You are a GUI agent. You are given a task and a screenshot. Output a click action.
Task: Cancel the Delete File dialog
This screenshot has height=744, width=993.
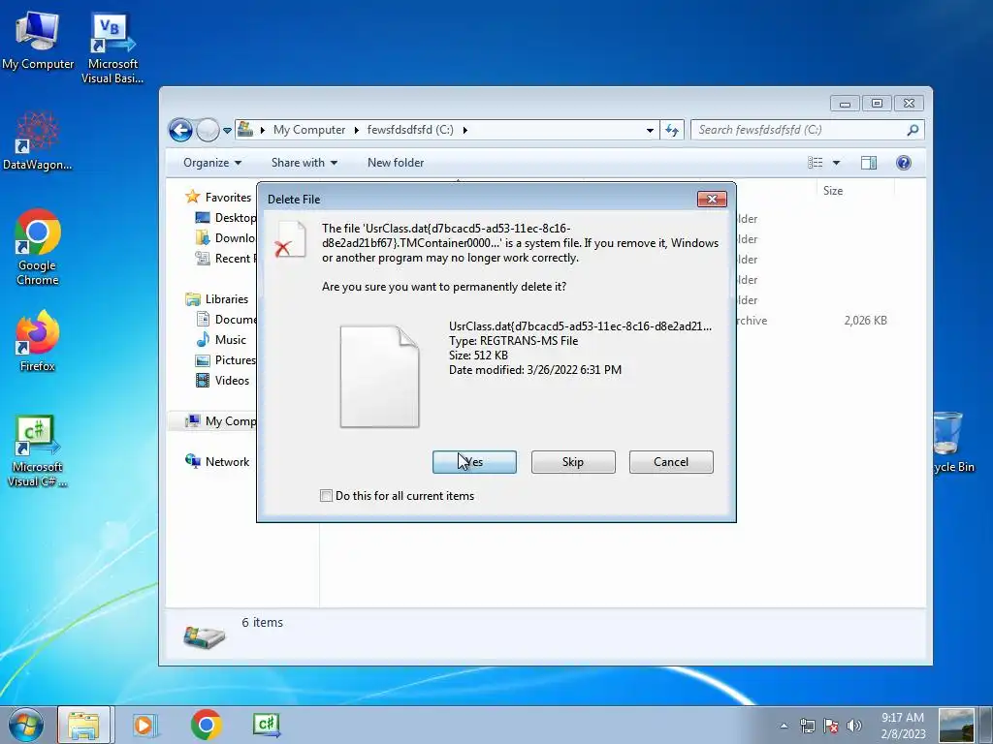click(x=671, y=462)
